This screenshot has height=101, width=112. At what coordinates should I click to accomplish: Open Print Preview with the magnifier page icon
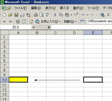42,15
